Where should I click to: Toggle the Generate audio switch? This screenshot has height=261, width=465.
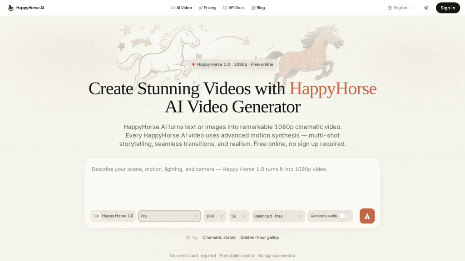345,216
